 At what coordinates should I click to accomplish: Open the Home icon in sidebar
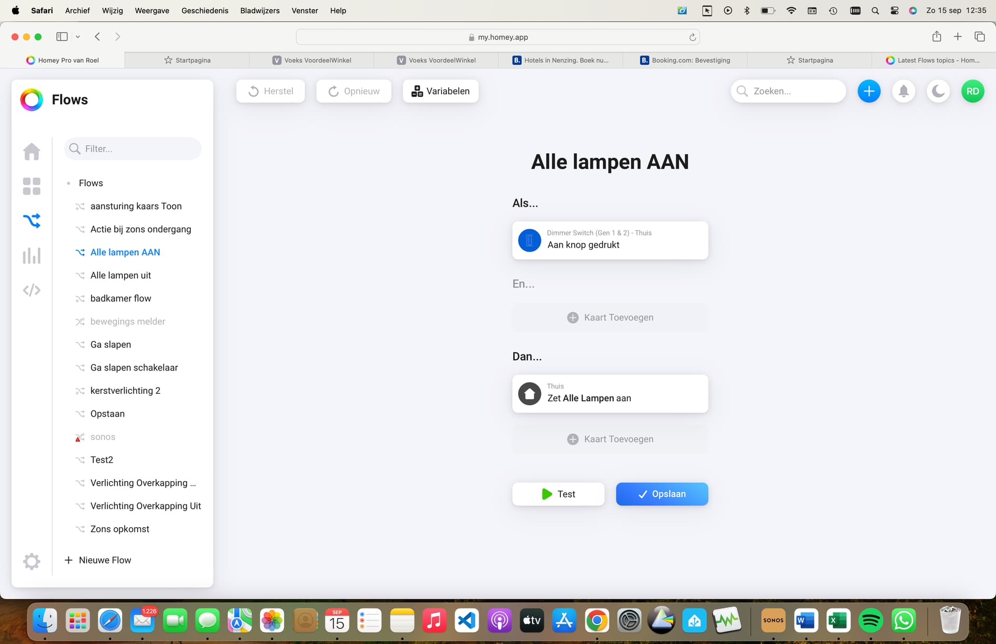(x=32, y=152)
